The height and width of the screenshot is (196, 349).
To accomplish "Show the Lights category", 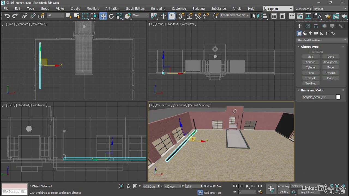I will [310, 33].
